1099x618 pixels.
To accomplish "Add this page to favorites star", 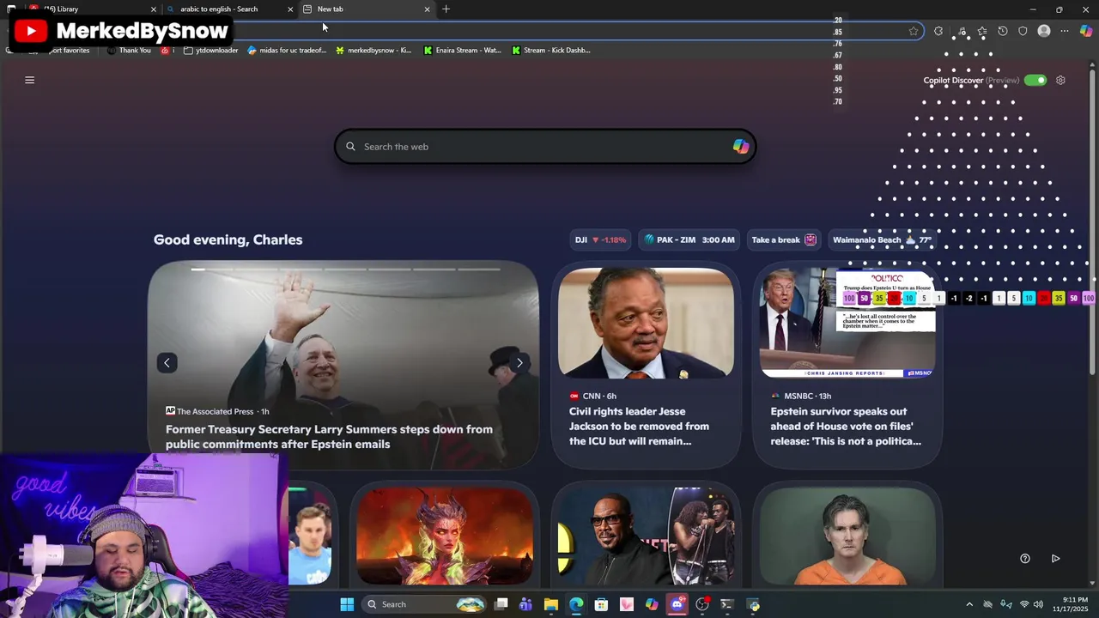I will [x=914, y=31].
